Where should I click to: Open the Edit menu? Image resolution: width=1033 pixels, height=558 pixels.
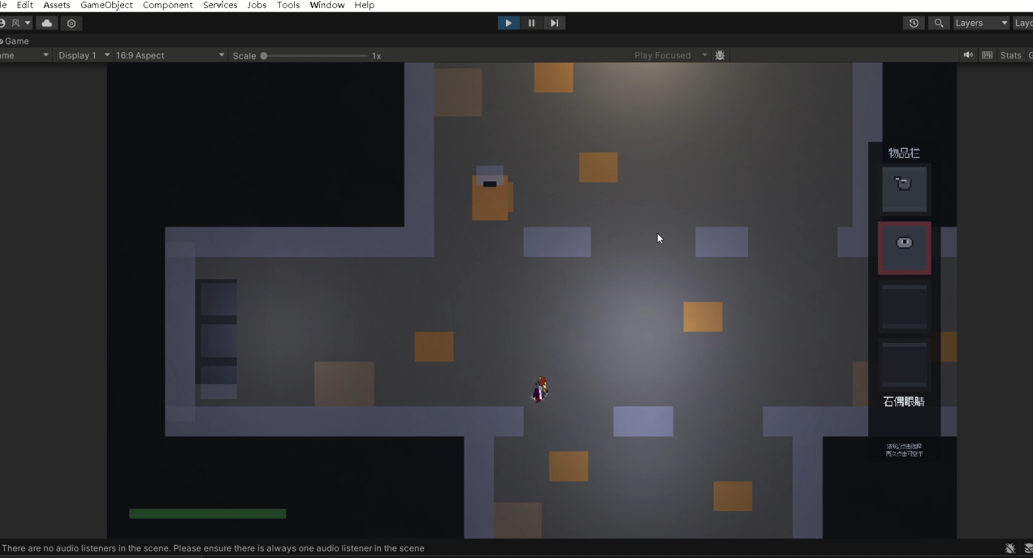coord(25,5)
